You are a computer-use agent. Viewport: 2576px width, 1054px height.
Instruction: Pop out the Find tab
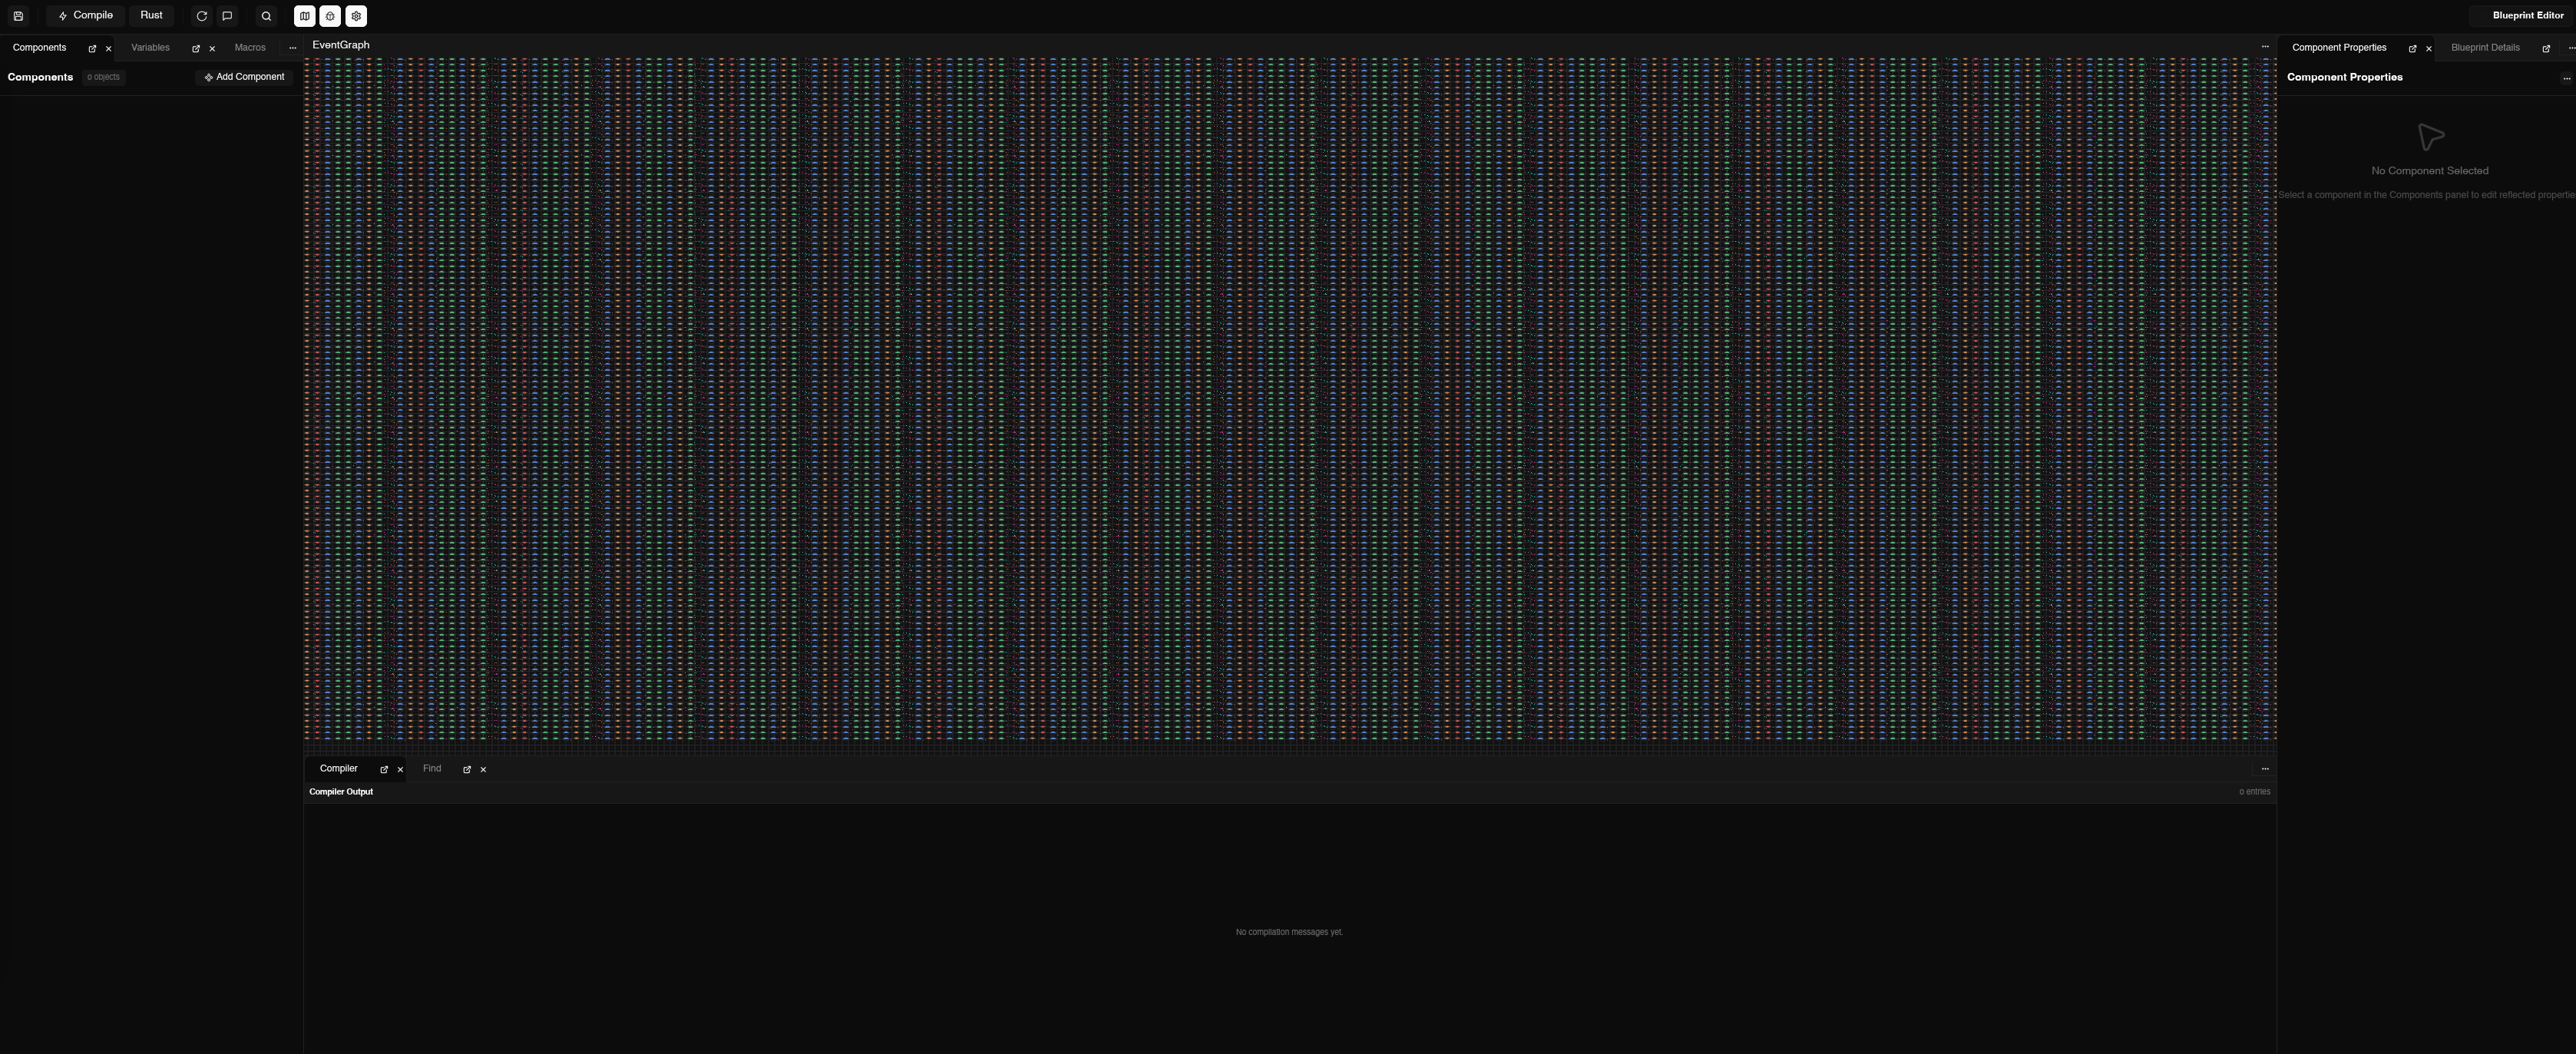tap(467, 770)
